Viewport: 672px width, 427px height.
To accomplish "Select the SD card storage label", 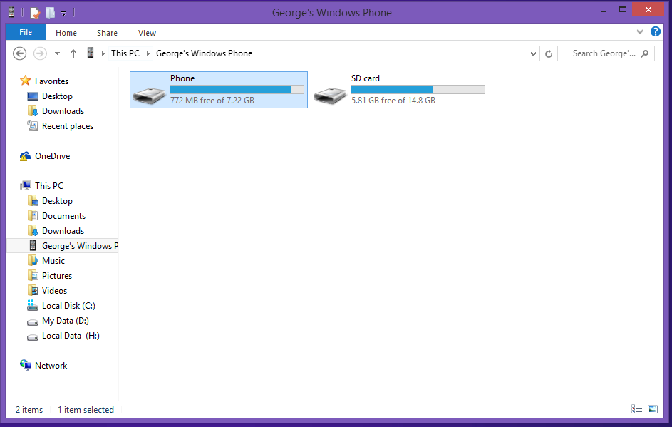I will 365,78.
